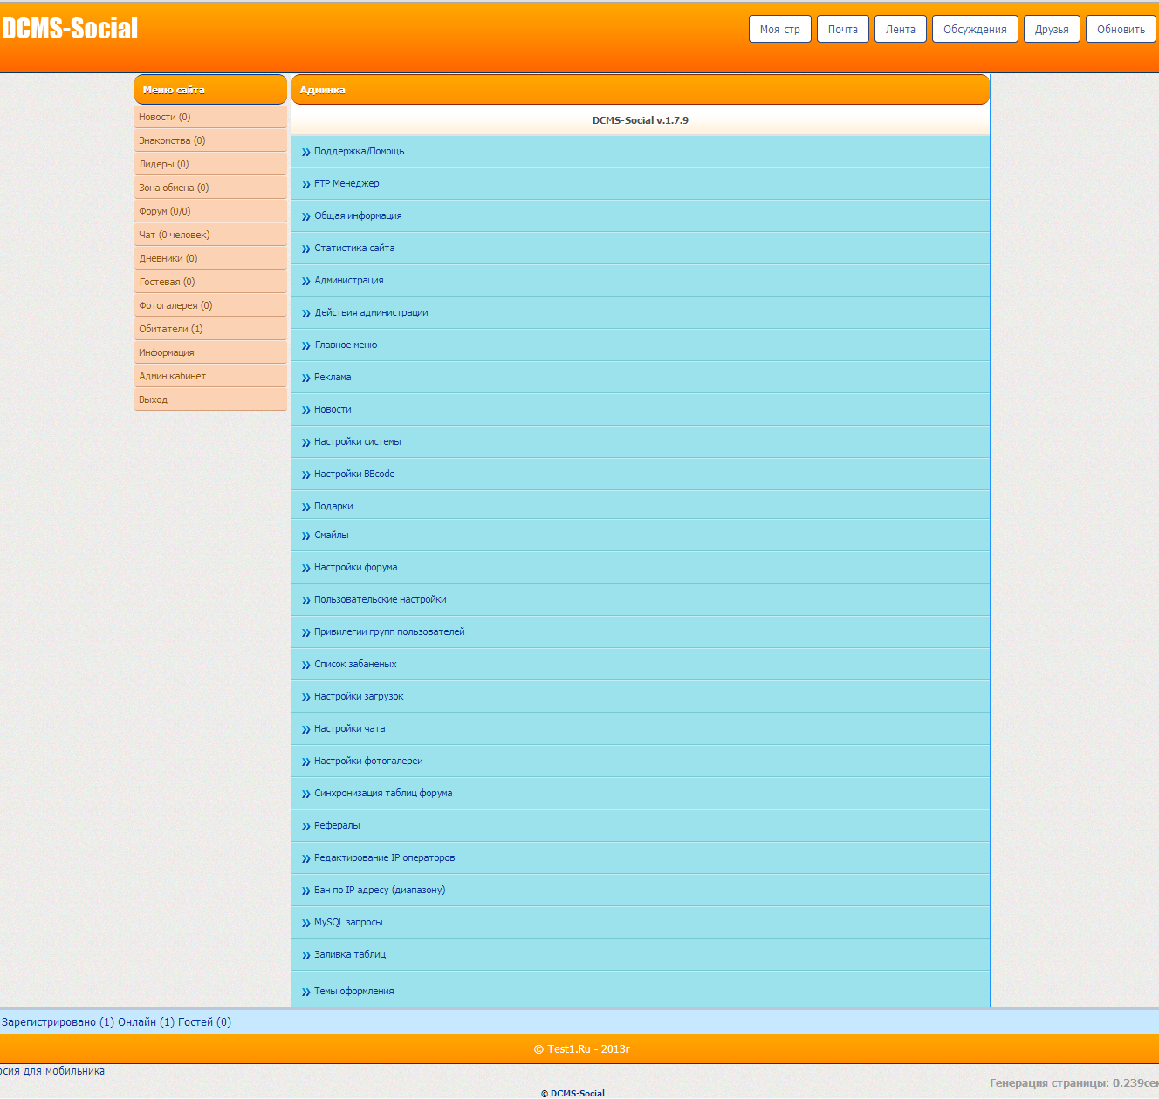Open Обсуждения in the top bar
Viewport: 1159px width, 1099px height.
[975, 29]
